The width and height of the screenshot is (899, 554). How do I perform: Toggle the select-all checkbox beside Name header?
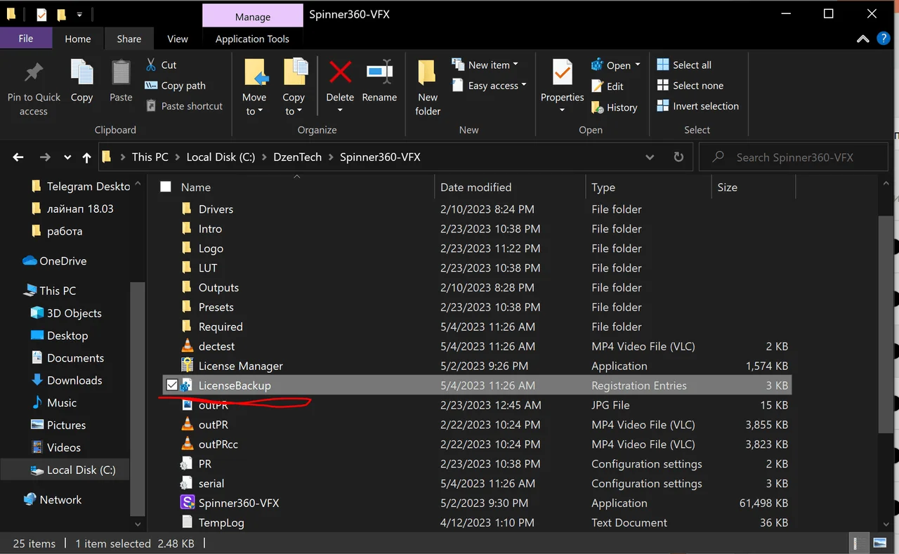pos(166,187)
